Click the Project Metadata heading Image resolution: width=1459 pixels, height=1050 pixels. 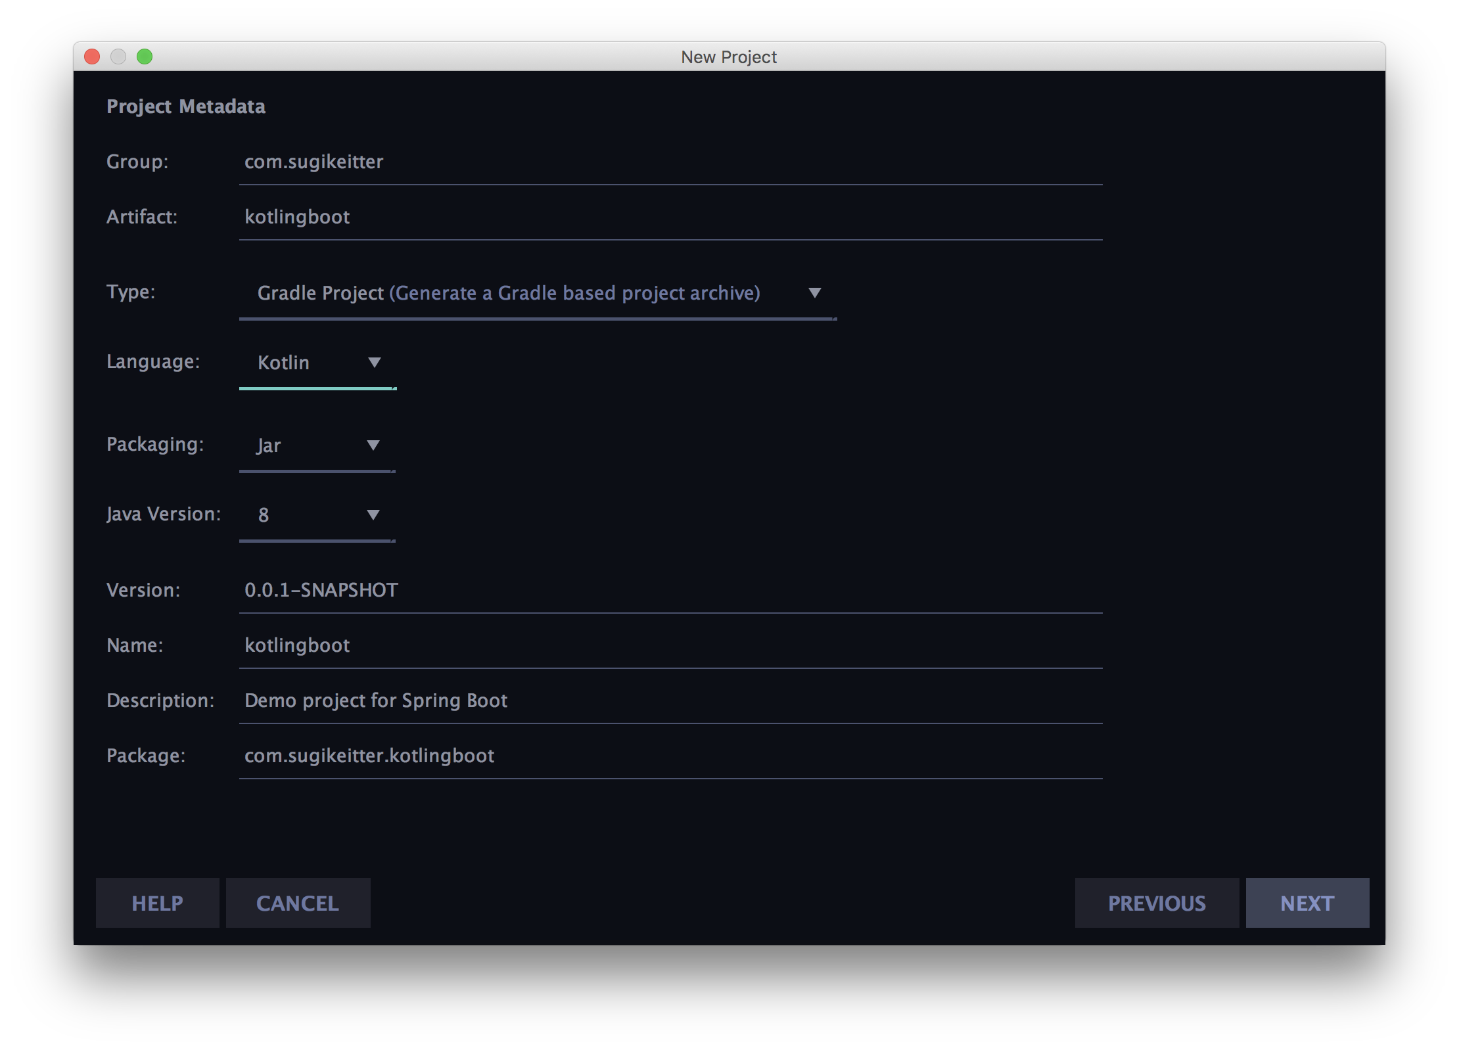point(186,106)
